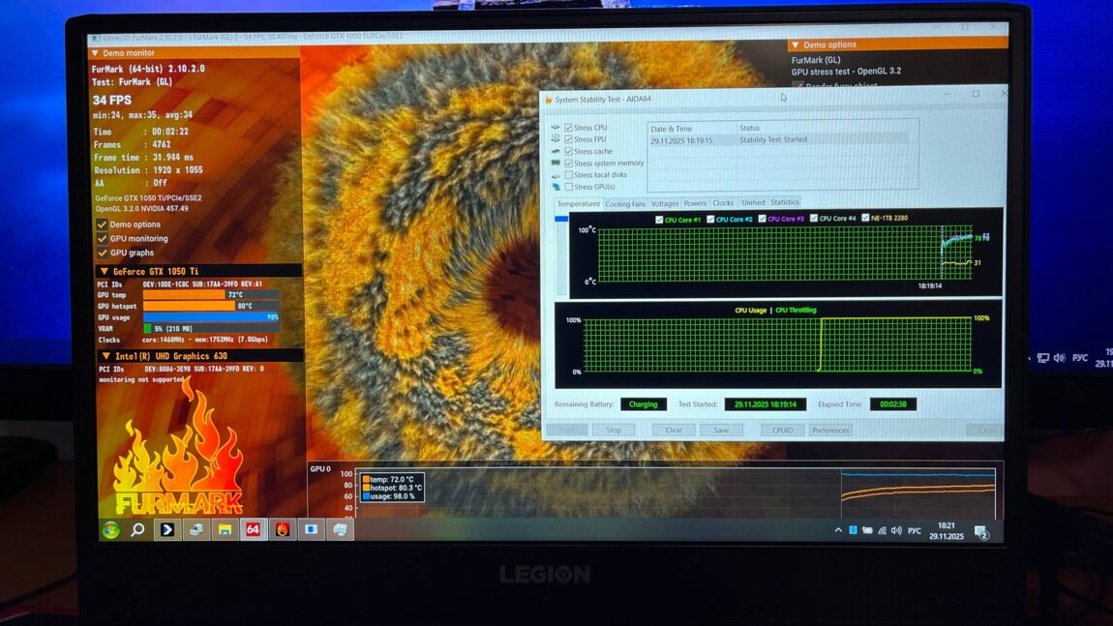Click the search magnifier on taskbar
The height and width of the screenshot is (626, 1113).
[138, 529]
